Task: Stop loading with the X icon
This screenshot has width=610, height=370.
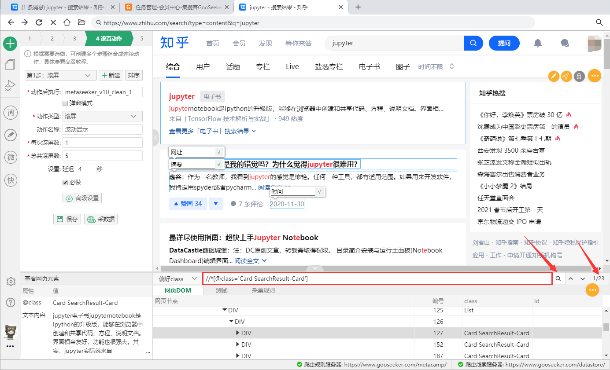Action: point(53,22)
